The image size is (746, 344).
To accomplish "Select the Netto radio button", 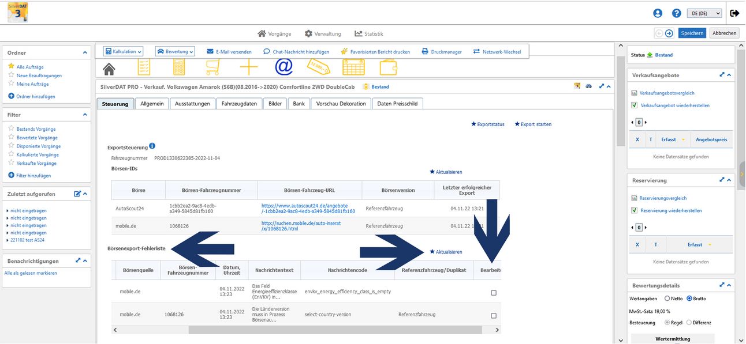I will tap(667, 298).
